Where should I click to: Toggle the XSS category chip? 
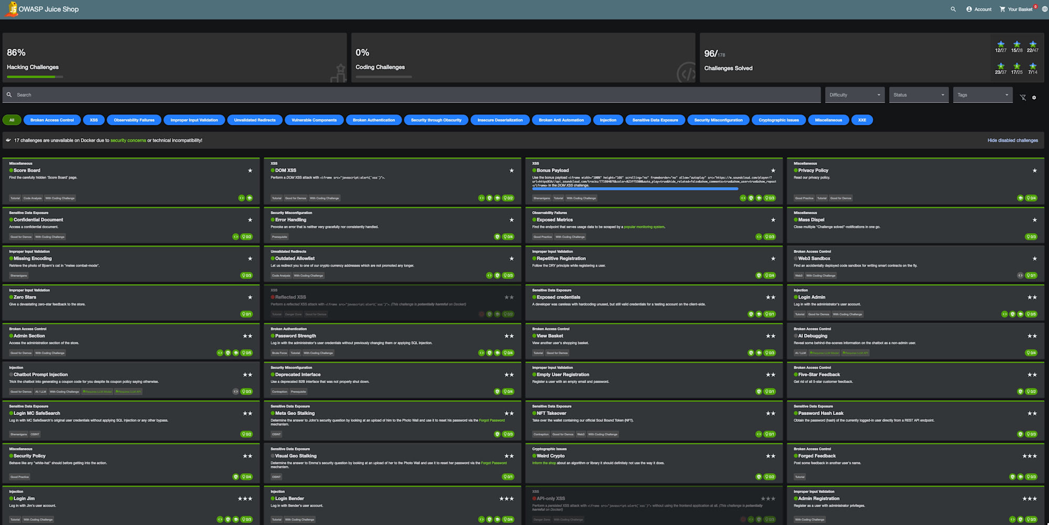93,120
